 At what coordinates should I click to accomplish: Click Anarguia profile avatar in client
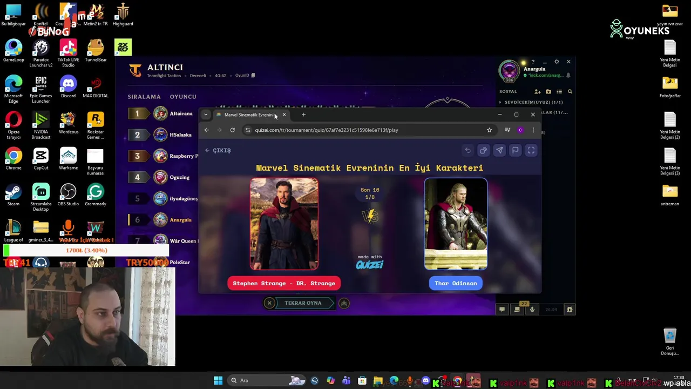click(x=509, y=71)
